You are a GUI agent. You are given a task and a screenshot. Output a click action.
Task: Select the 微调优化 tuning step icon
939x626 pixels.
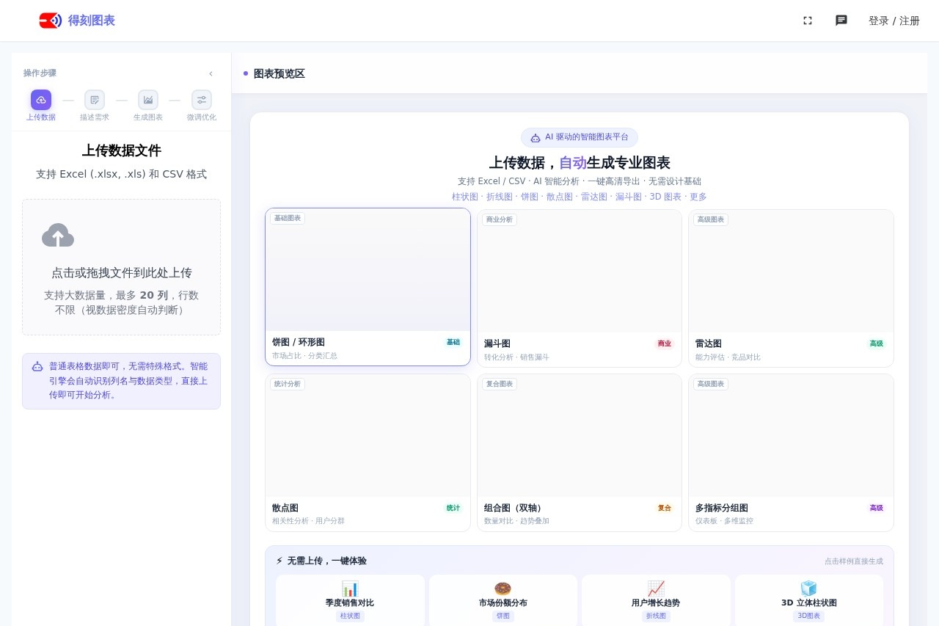(201, 100)
